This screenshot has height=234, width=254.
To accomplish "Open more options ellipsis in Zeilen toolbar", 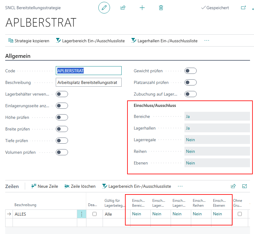I will 180,186.
